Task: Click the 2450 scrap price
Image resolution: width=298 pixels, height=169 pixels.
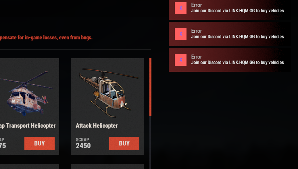Action: coord(83,146)
